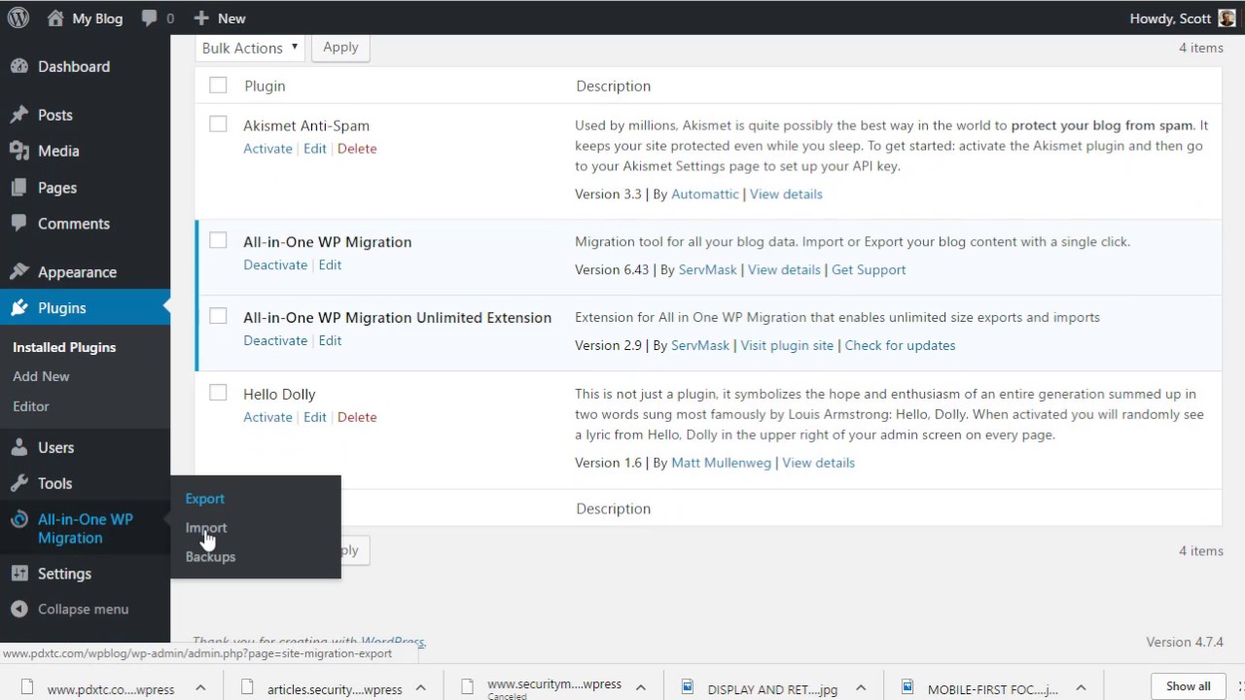
Task: Select Import in the flyout menu
Action: 206,528
